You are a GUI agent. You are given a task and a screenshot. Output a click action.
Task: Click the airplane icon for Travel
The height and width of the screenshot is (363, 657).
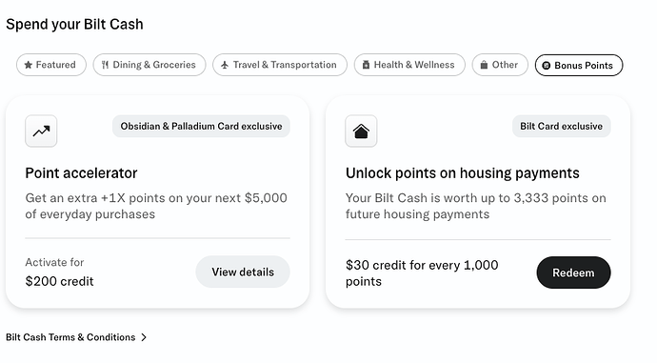point(225,65)
